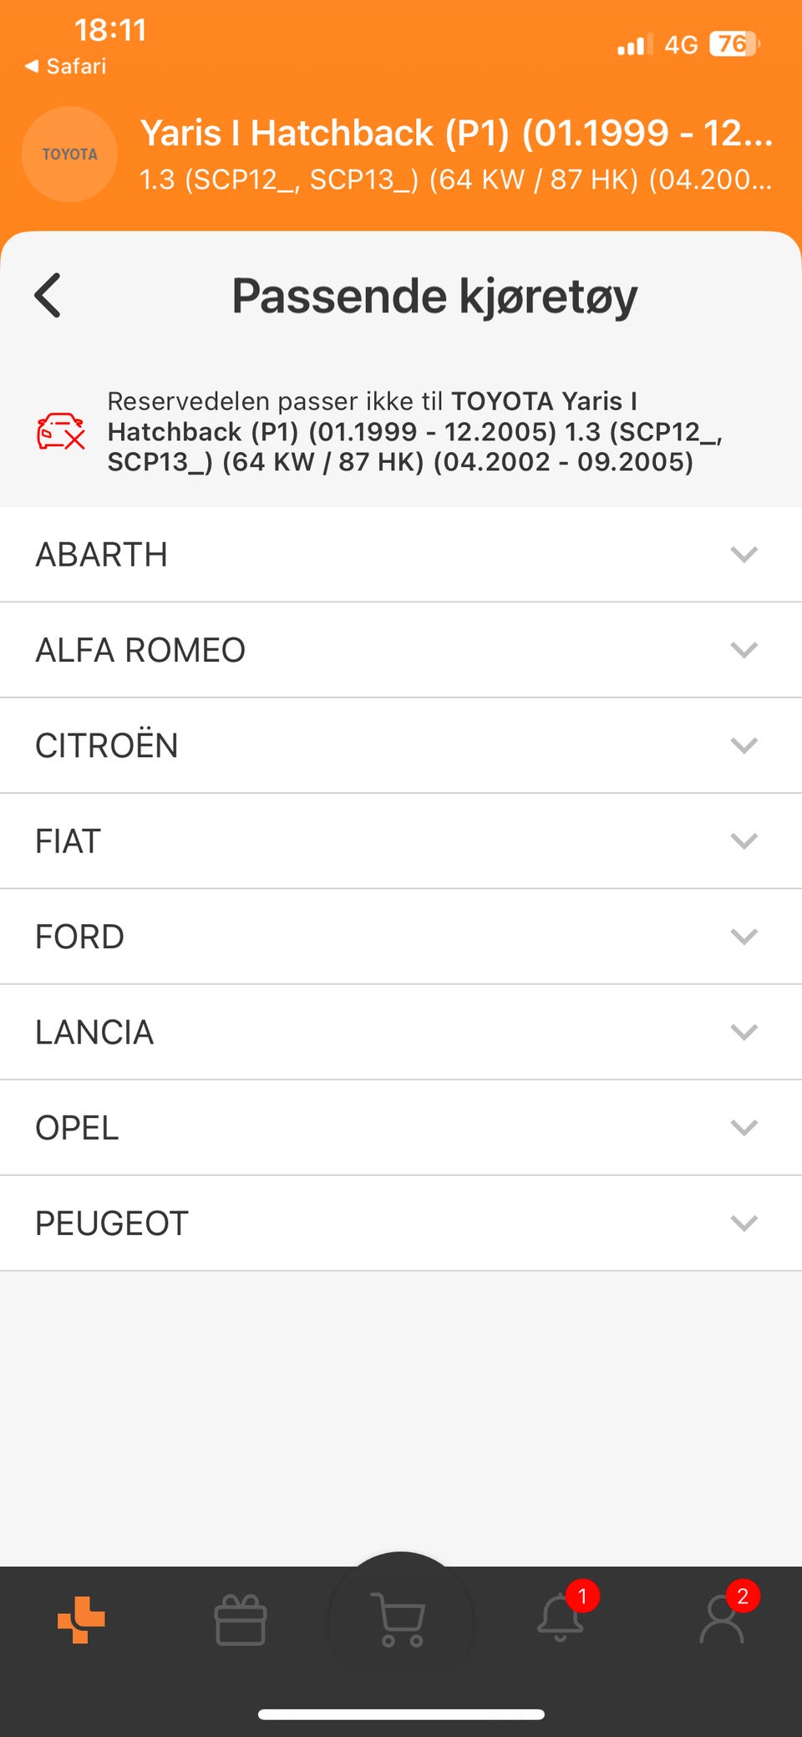This screenshot has height=1737, width=802.
Task: Go to the orange home logo
Action: coord(81,1619)
